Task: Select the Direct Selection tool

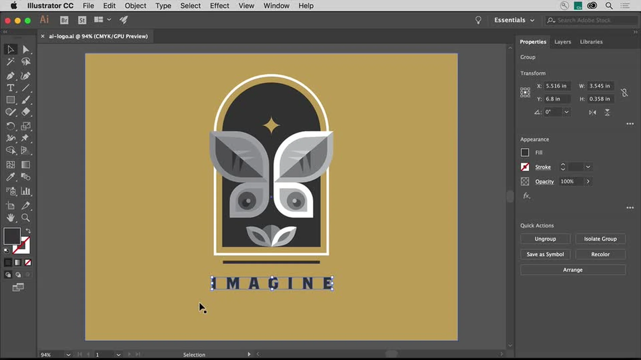Action: (x=26, y=49)
